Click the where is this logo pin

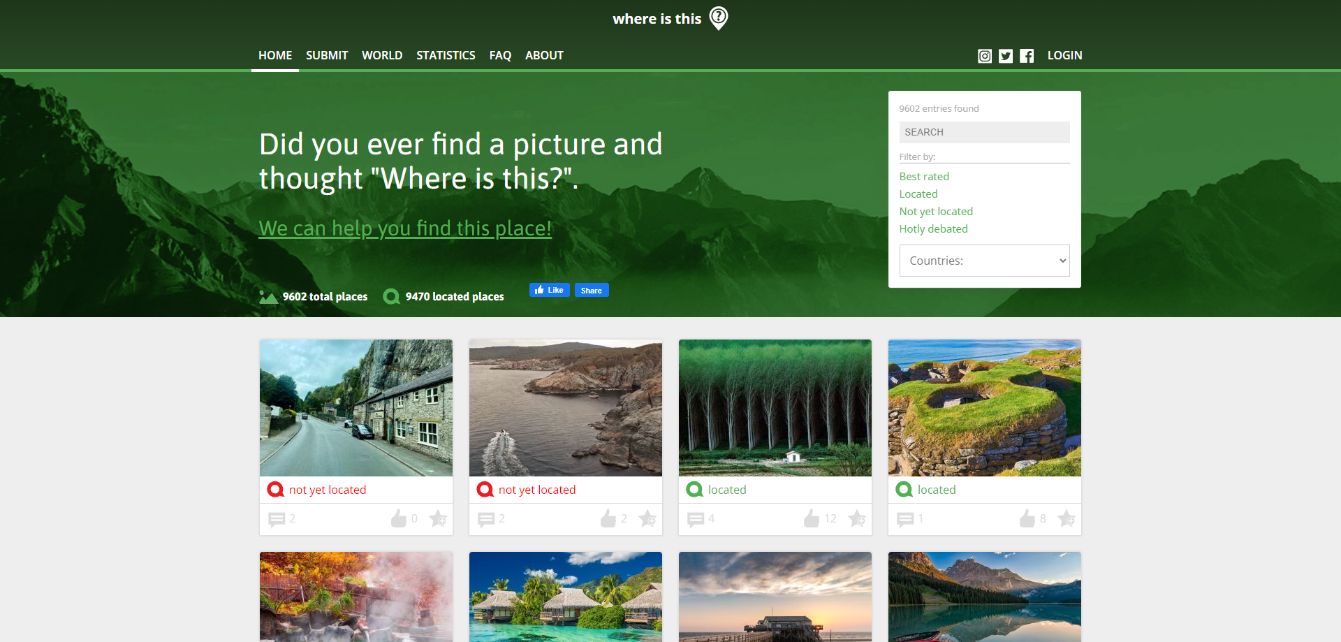718,18
